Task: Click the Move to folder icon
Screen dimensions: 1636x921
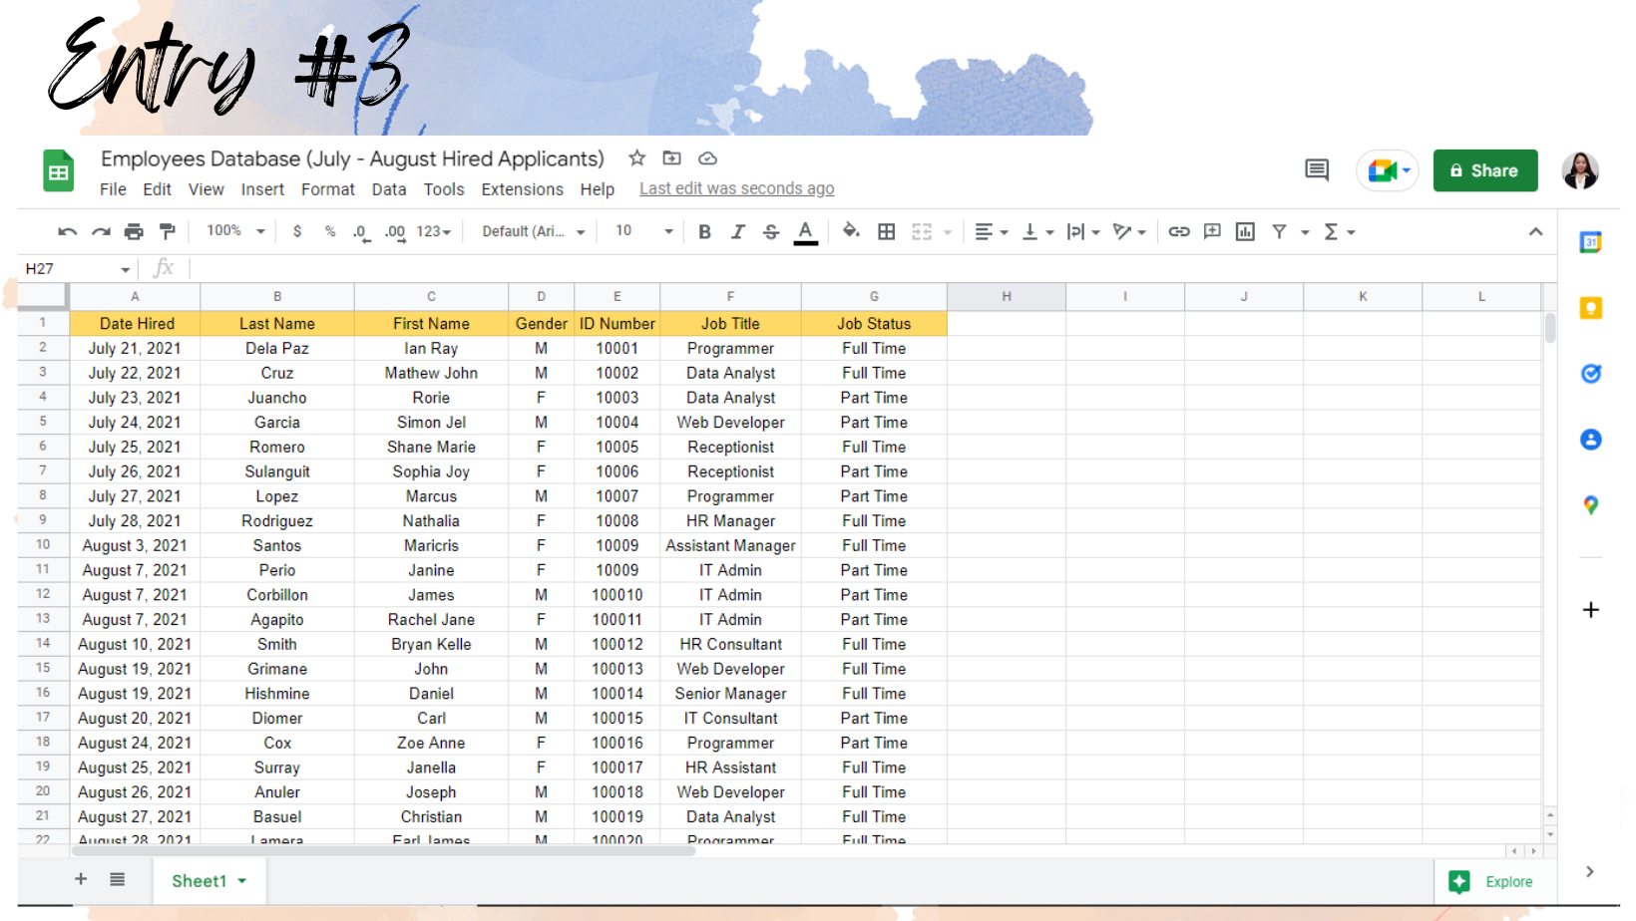Action: point(672,158)
